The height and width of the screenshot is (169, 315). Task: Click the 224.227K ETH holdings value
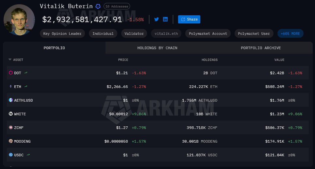pos(203,87)
